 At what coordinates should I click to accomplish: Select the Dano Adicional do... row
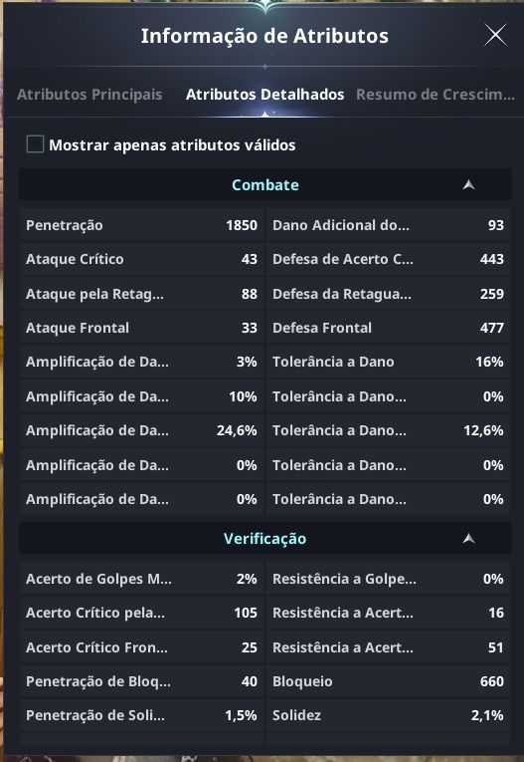point(388,225)
